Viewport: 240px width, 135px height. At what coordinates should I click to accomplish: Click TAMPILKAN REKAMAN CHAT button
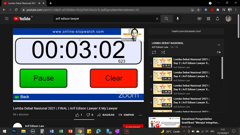point(186,31)
